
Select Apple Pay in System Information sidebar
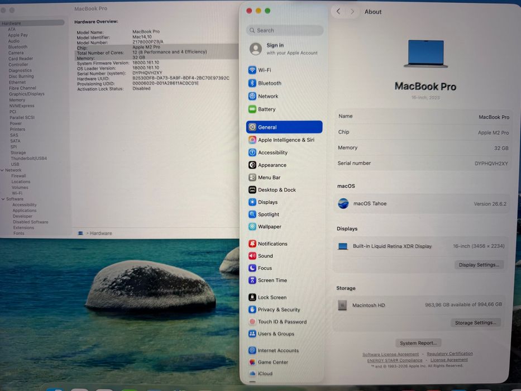(18, 35)
